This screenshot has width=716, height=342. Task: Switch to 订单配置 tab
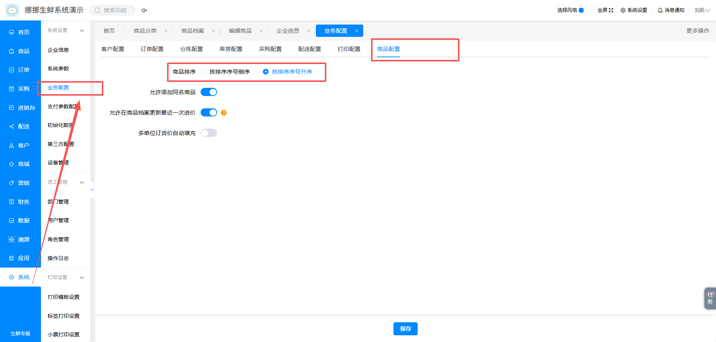click(x=152, y=49)
